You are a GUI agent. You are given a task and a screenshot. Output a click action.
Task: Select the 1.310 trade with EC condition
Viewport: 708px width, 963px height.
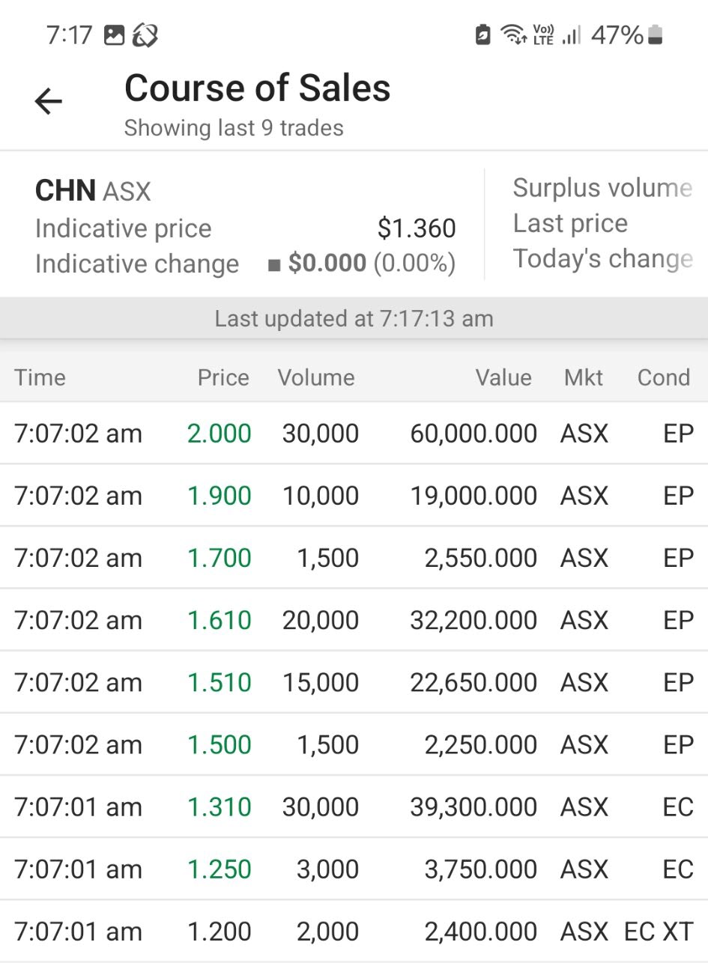click(x=354, y=806)
